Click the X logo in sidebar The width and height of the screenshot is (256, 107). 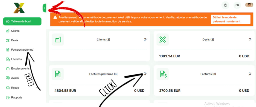pyautogui.click(x=19, y=8)
